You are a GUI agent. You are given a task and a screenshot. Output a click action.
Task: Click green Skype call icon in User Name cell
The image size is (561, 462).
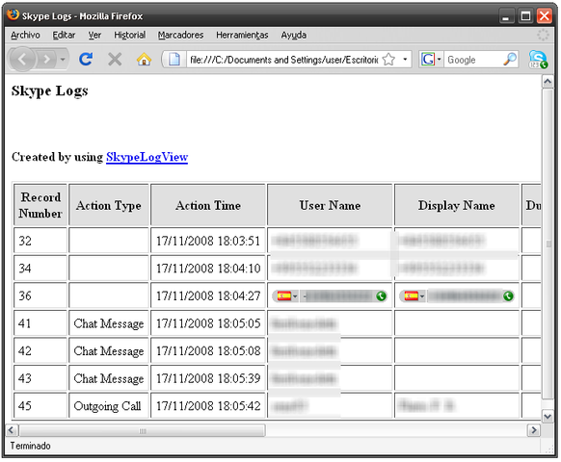click(382, 296)
